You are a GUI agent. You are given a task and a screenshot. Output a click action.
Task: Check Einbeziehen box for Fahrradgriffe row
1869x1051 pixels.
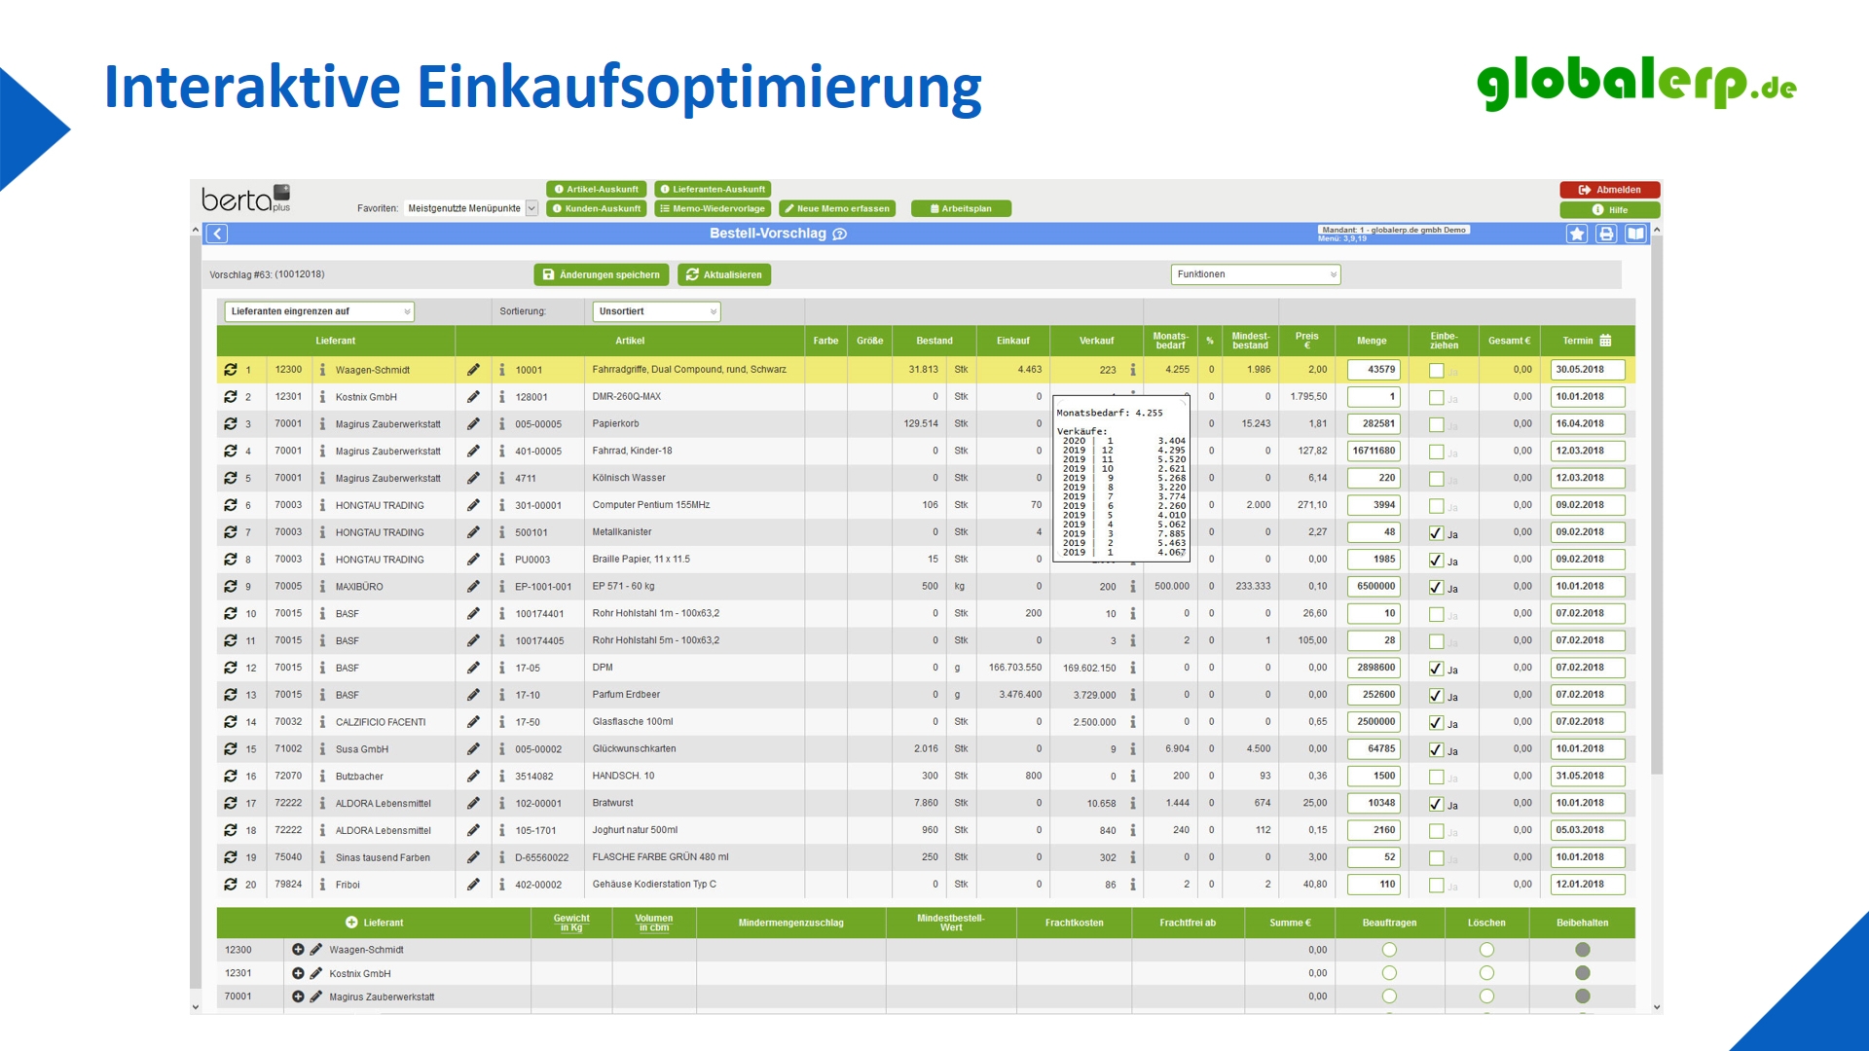point(1436,371)
